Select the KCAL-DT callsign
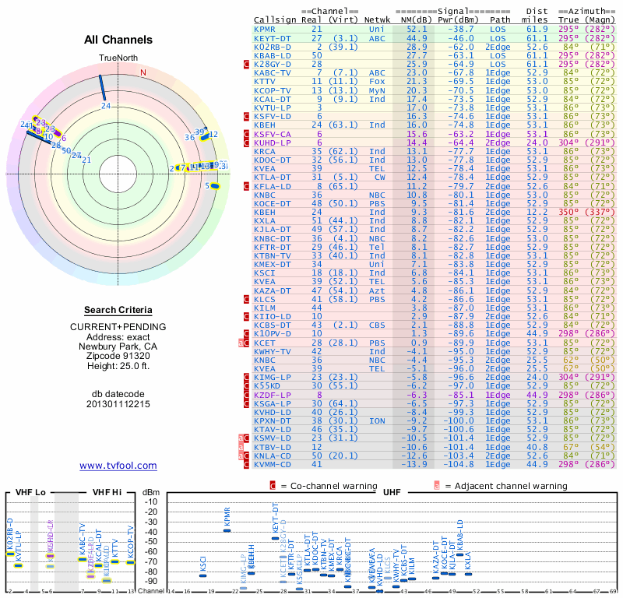 (x=273, y=100)
